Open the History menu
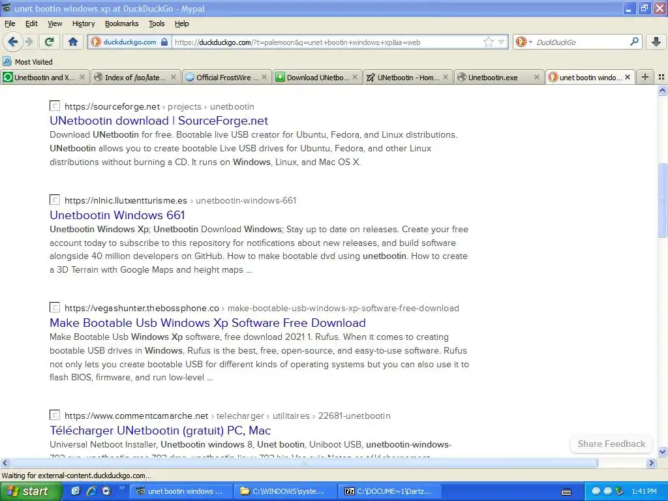This screenshot has height=501, width=668. (83, 24)
